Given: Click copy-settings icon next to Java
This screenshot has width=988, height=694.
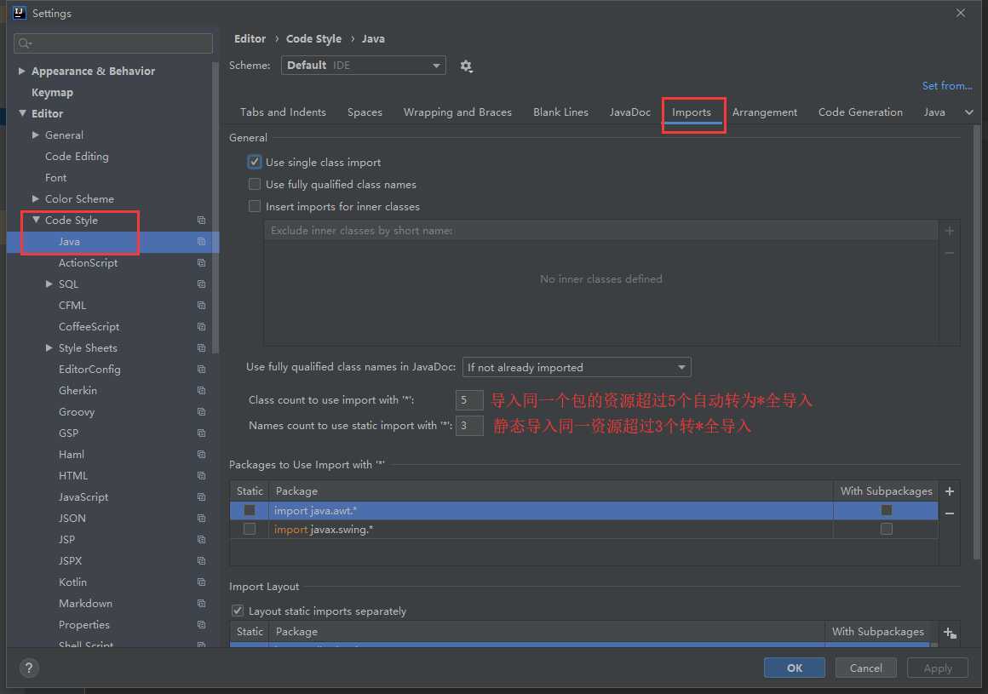Looking at the screenshot, I should tap(201, 242).
